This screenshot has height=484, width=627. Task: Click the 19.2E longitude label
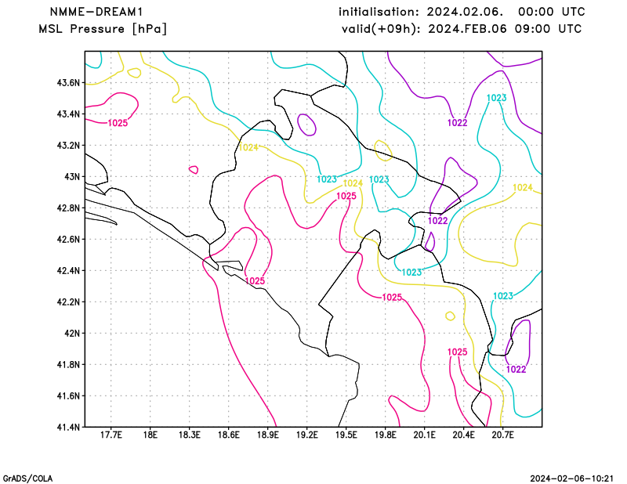coord(306,435)
